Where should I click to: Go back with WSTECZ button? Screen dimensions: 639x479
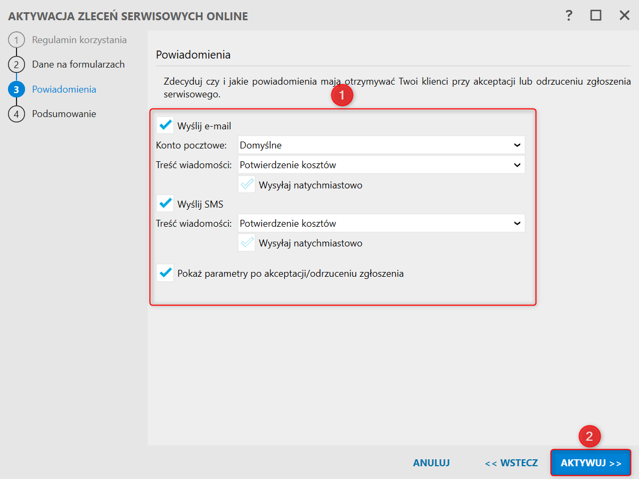point(511,463)
